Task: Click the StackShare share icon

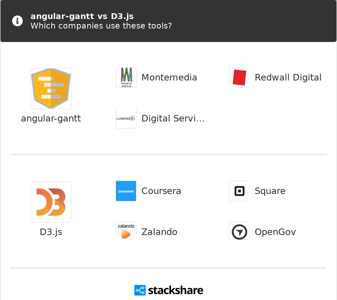Action: 140,290
